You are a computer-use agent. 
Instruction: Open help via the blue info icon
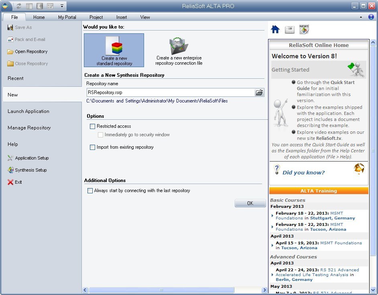click(371, 17)
